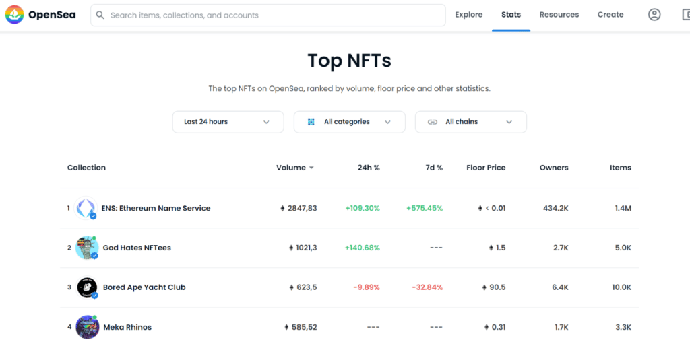Click the Owners column header
The height and width of the screenshot is (346, 690).
(x=554, y=168)
